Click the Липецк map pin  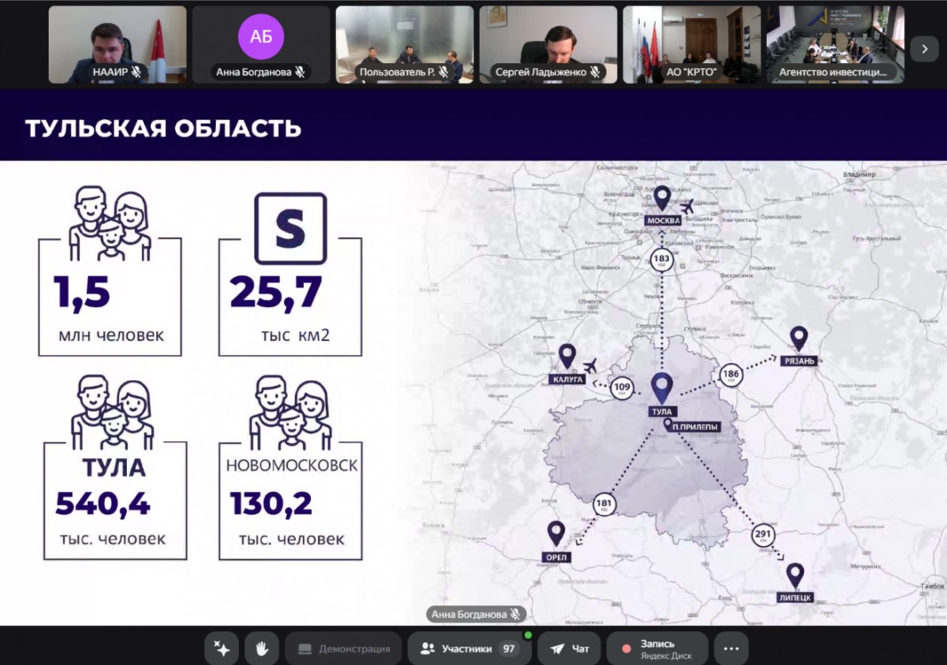click(795, 575)
